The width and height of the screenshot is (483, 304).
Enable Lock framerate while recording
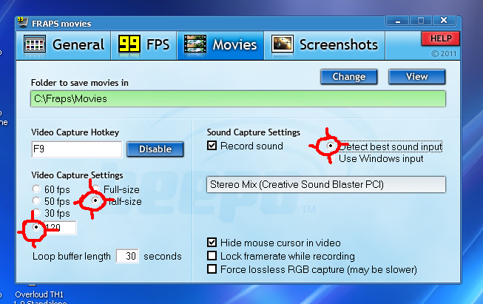pos(212,256)
